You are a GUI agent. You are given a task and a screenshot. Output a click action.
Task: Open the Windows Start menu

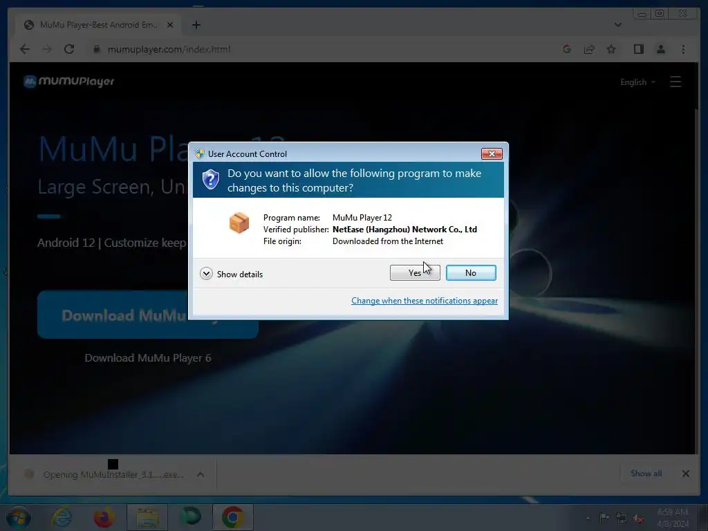pos(19,517)
